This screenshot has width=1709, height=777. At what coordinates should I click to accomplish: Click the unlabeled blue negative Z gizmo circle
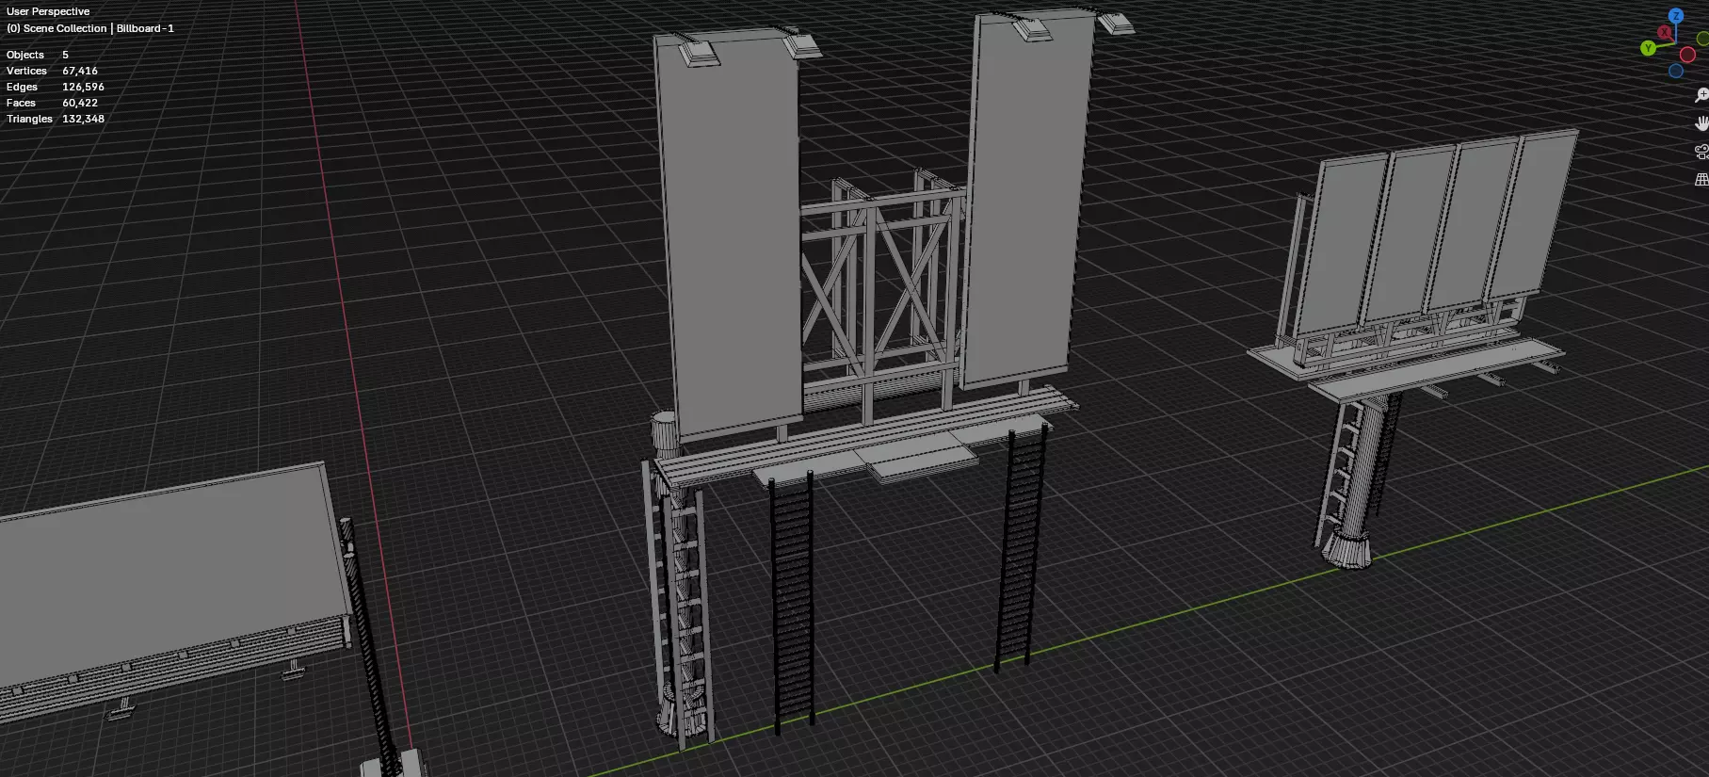coord(1676,71)
